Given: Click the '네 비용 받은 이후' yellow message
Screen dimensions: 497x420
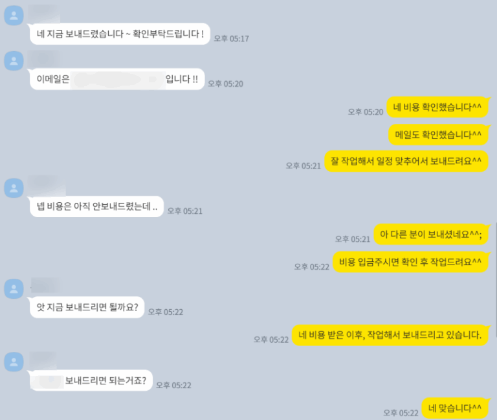Looking at the screenshot, I should click(390, 335).
